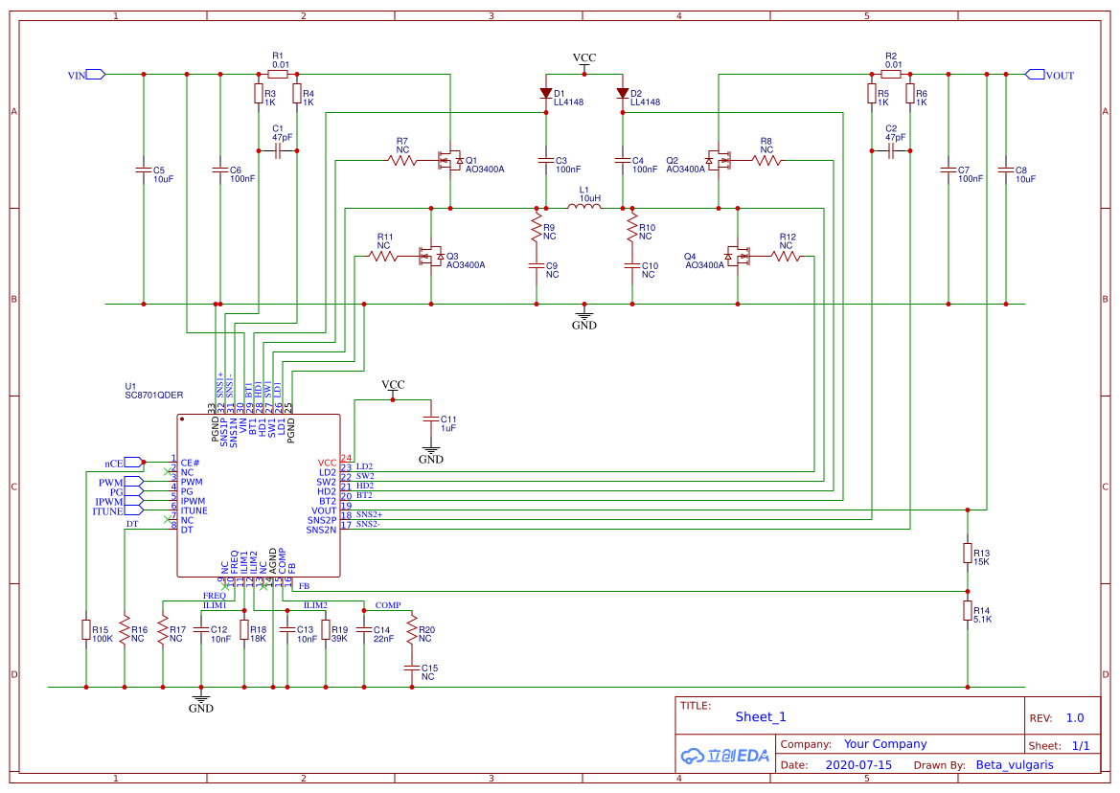The width and height of the screenshot is (1120, 793).
Task: Select diode D1 LL4148
Action: pyautogui.click(x=546, y=93)
